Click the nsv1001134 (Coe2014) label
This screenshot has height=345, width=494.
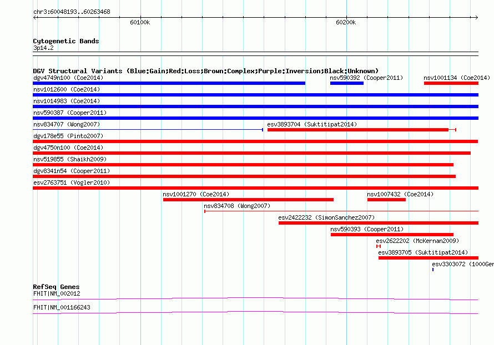[457, 78]
